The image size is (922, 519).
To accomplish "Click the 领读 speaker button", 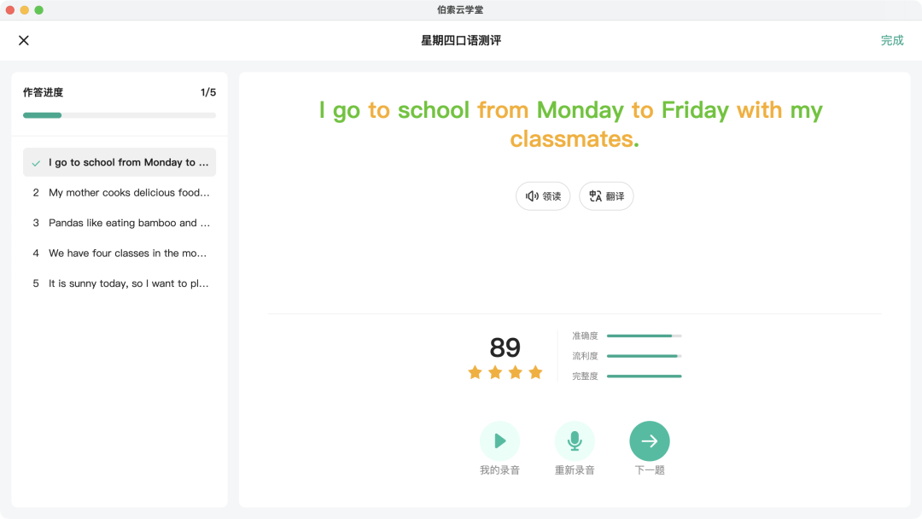I will coord(543,196).
